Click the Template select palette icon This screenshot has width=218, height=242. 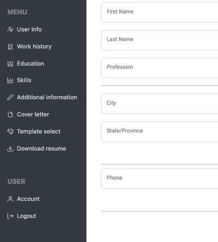click(10, 132)
